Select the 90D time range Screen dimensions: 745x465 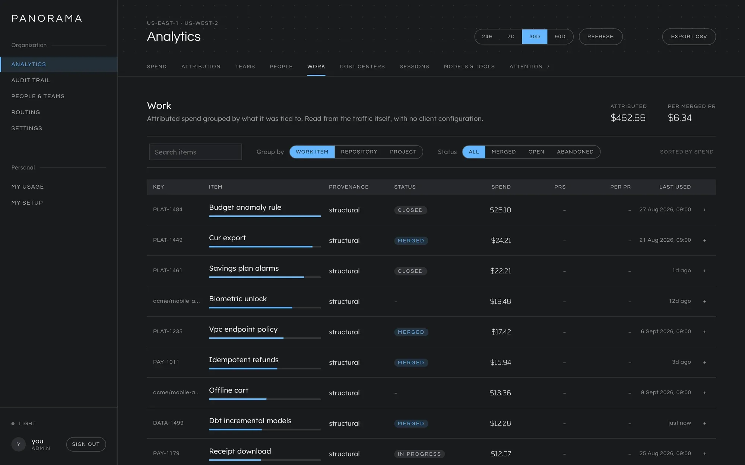click(560, 36)
